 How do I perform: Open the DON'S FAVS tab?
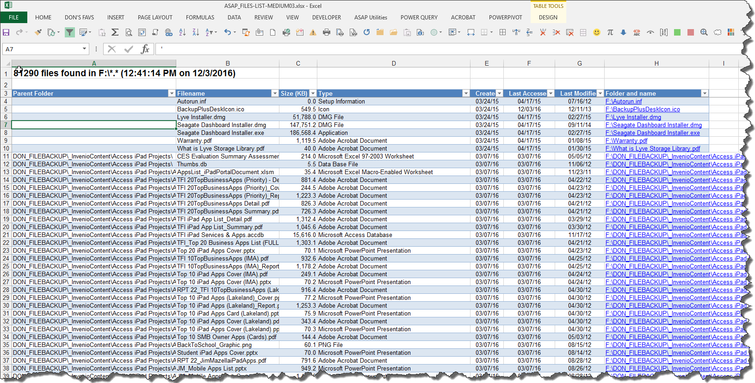tap(79, 18)
